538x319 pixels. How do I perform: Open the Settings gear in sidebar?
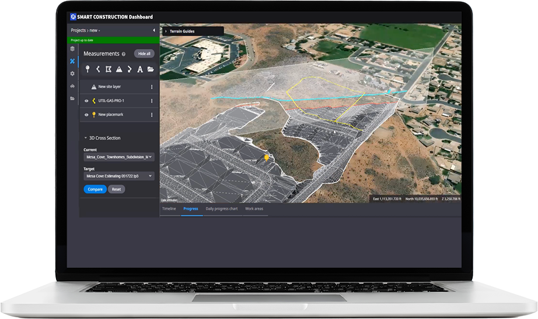(x=72, y=73)
